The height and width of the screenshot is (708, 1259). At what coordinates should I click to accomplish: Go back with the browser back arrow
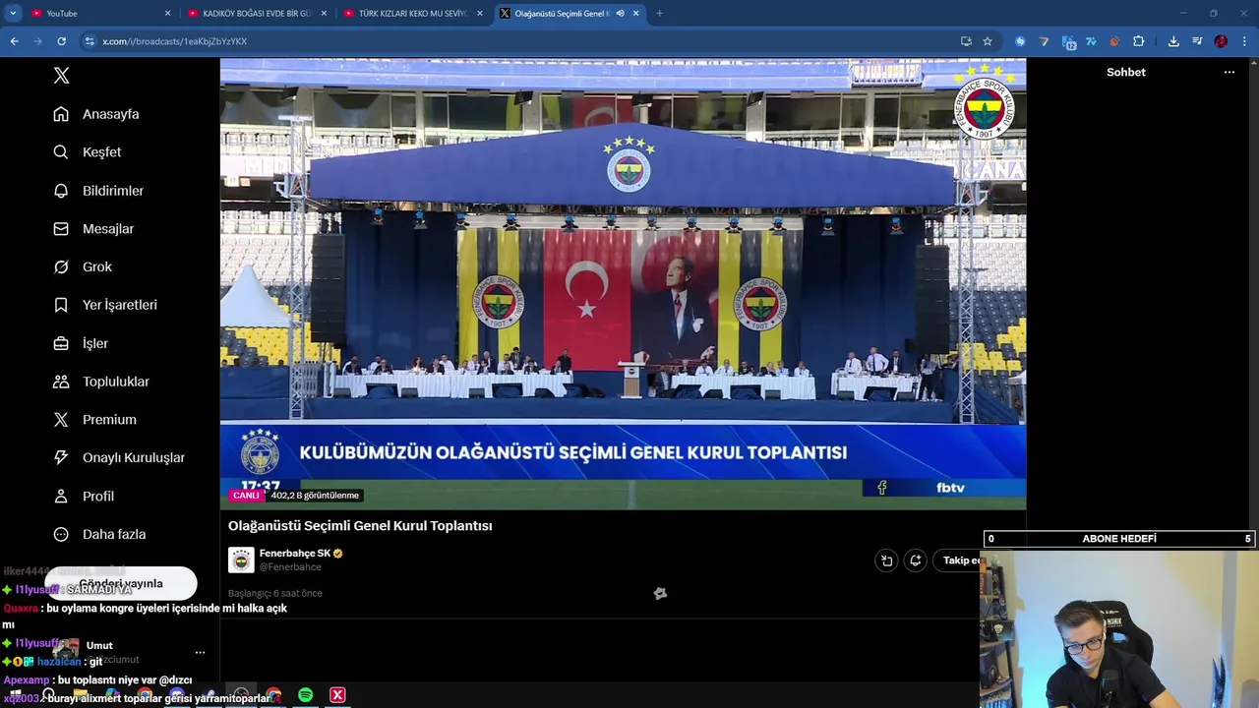[14, 41]
